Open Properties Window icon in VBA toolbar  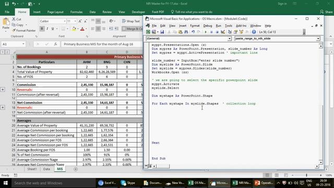235,32
